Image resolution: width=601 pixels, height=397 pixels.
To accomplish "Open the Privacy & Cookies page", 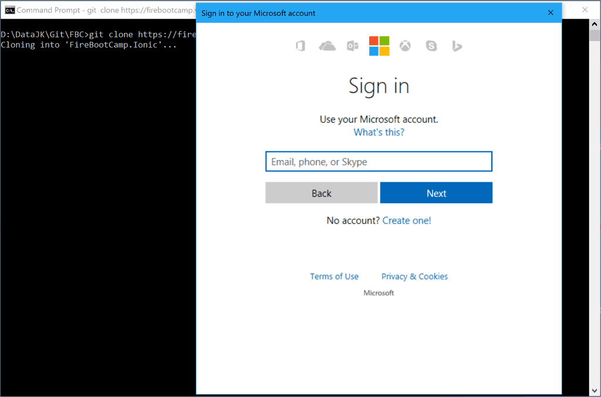I will 414,276.
